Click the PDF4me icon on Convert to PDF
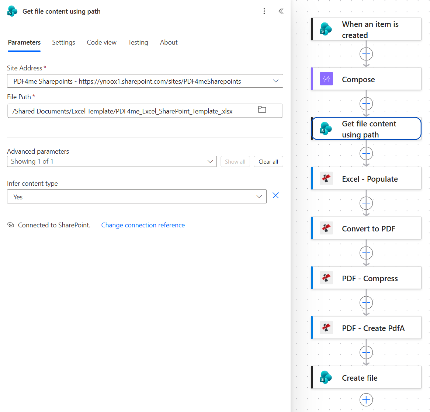 point(326,228)
